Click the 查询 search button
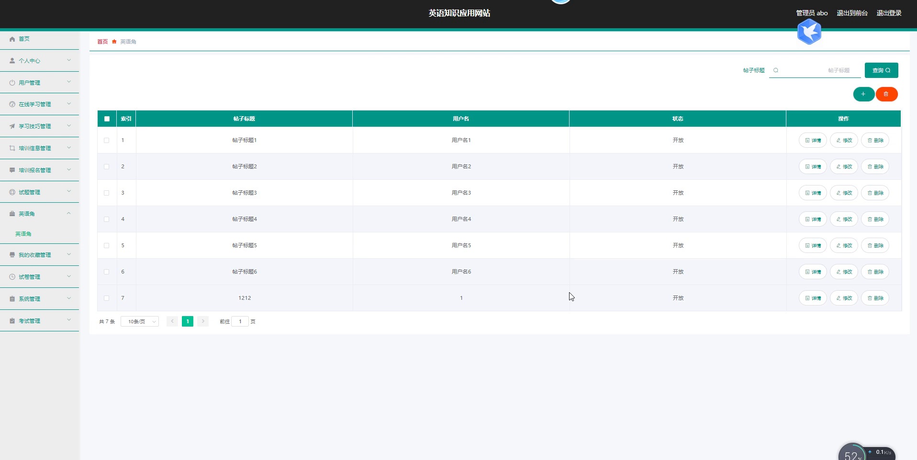Screen dimensions: 917x460 [x=881, y=70]
